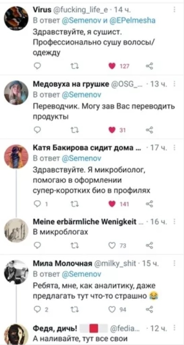This screenshot has width=184, height=345.
Task: Open more options on Медовуха на грушке tweet
Action: pos(174,84)
